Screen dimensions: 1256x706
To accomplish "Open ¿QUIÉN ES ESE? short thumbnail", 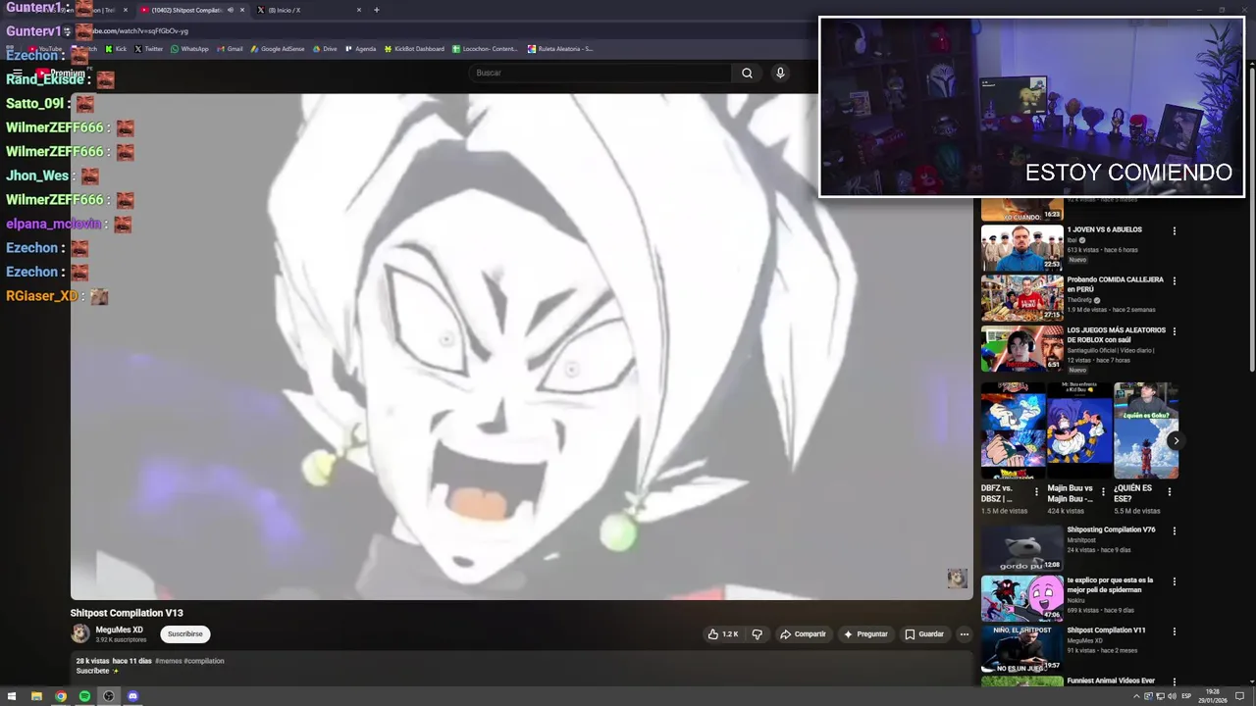I will click(x=1146, y=430).
